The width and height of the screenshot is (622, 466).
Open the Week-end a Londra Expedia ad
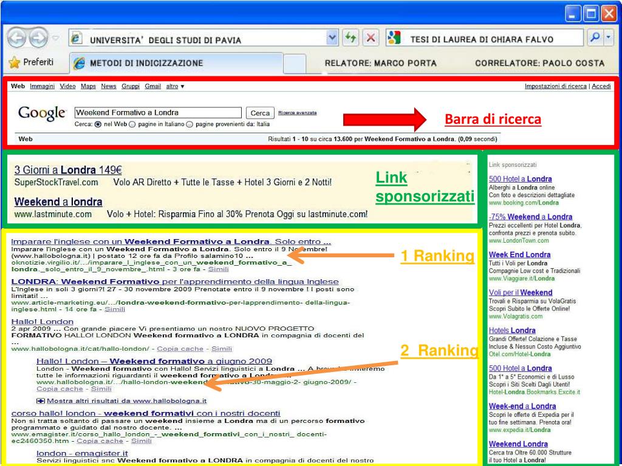coord(522,406)
